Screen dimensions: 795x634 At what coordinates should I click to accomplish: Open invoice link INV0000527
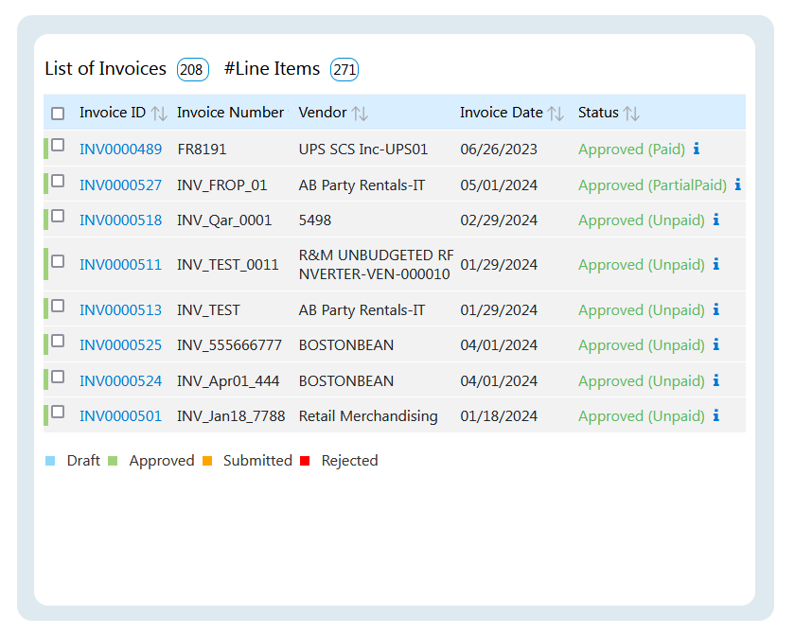120,185
